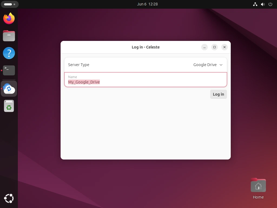The width and height of the screenshot is (277, 208).
Task: Click the Server Type label
Action: [79, 65]
